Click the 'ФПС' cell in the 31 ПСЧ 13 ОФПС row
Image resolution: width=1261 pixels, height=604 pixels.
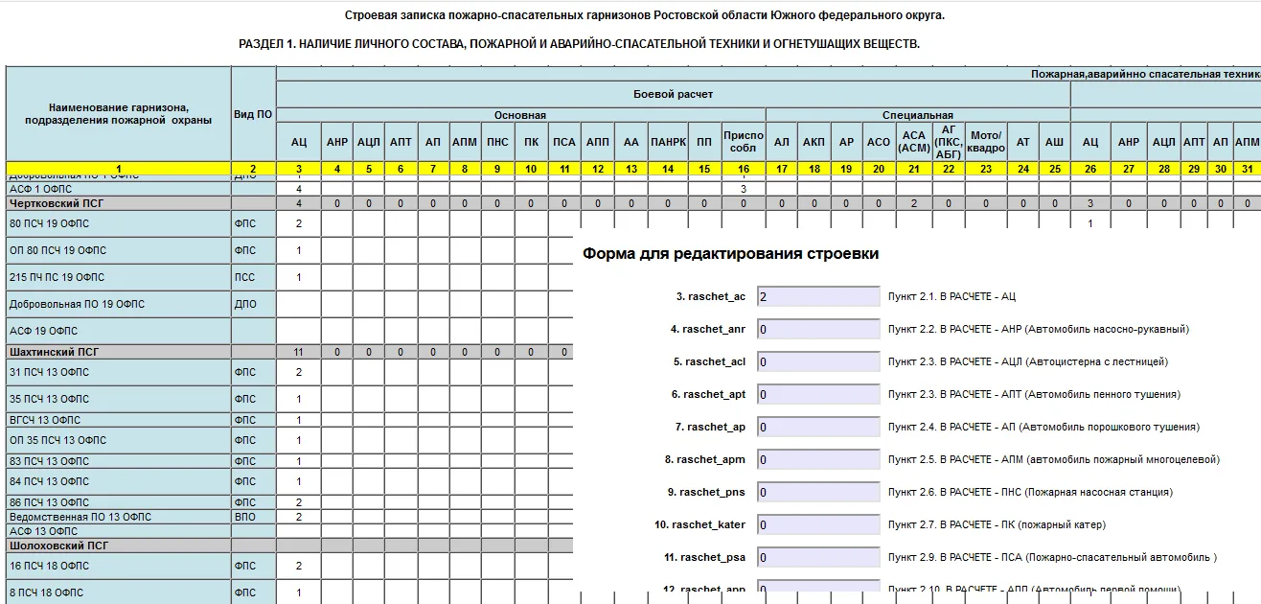pos(254,372)
